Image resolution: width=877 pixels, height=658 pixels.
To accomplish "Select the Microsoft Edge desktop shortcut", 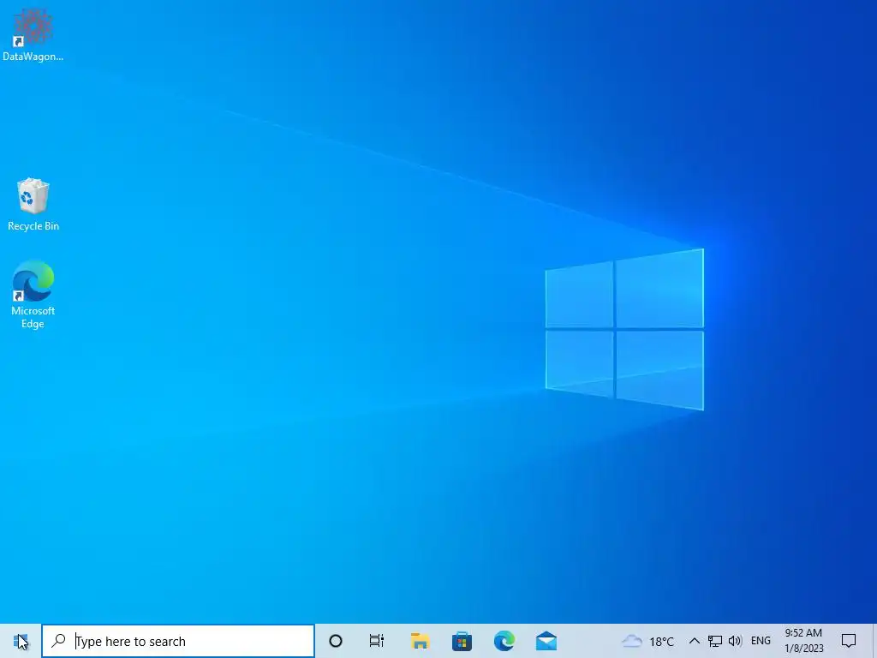I will (33, 295).
